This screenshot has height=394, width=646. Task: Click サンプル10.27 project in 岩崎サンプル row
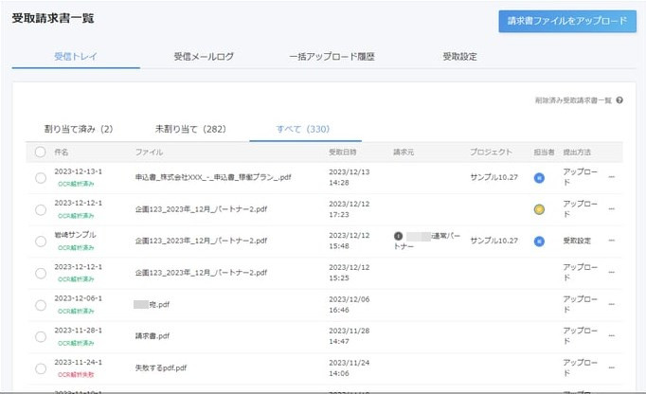(x=494, y=241)
